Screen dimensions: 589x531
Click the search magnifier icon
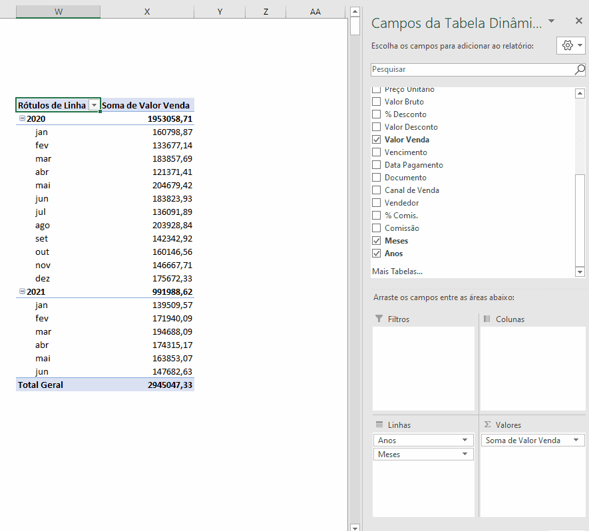tap(580, 69)
